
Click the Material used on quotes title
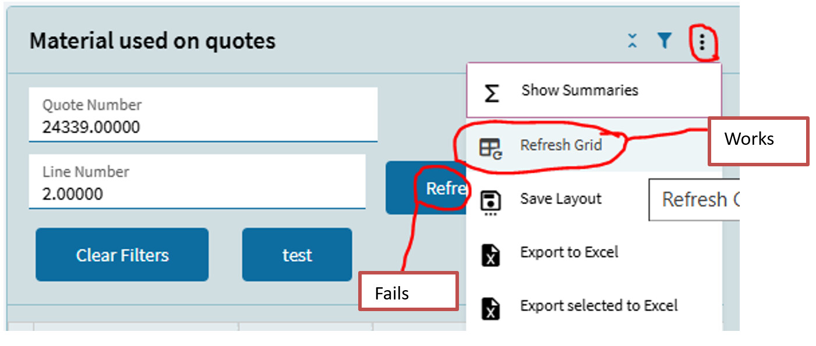click(x=153, y=41)
